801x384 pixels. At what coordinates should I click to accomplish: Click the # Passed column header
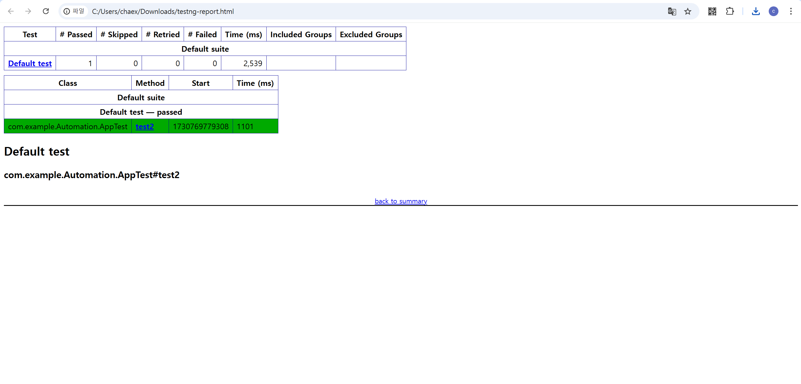click(76, 34)
